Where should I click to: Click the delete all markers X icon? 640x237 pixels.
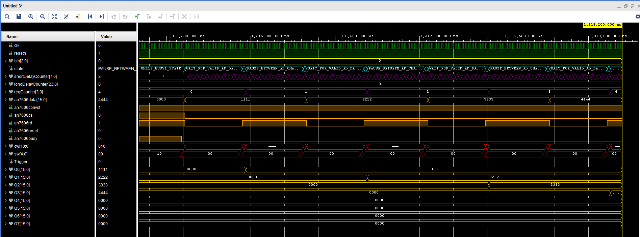(184, 17)
